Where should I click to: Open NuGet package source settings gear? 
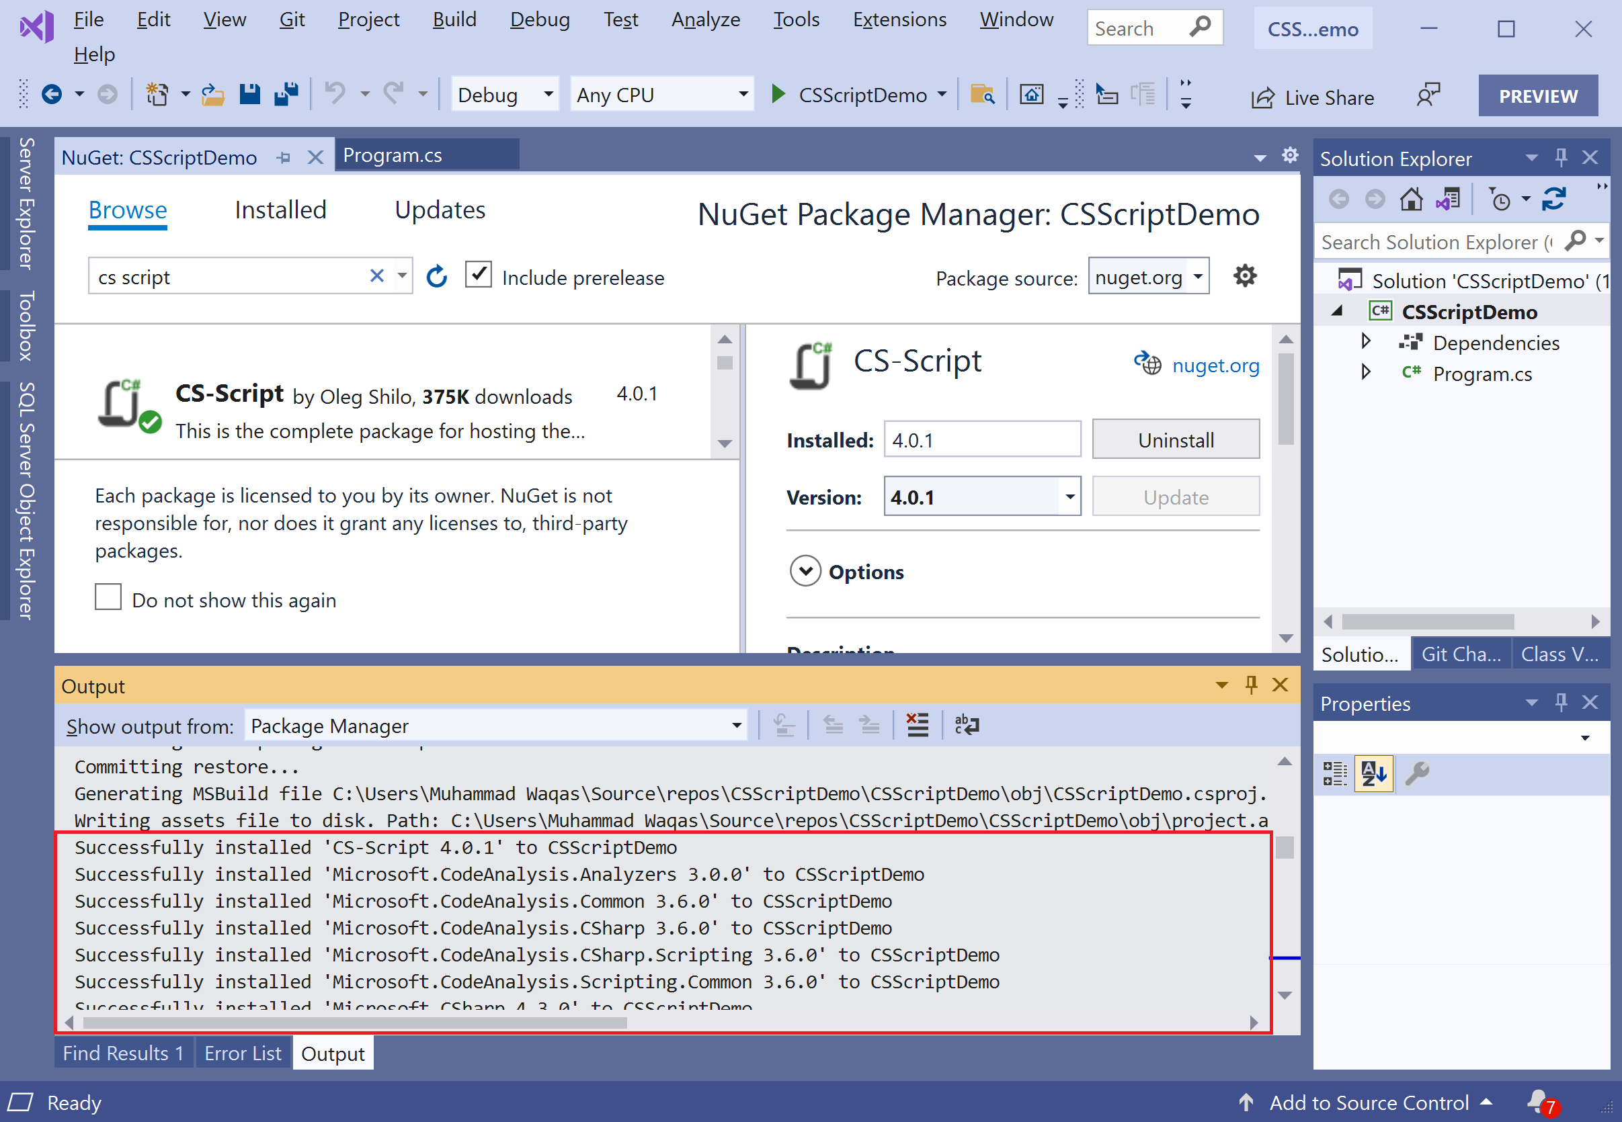[x=1244, y=276]
